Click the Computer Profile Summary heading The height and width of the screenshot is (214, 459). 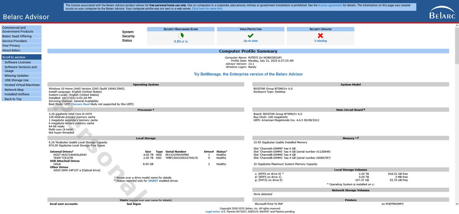point(248,51)
